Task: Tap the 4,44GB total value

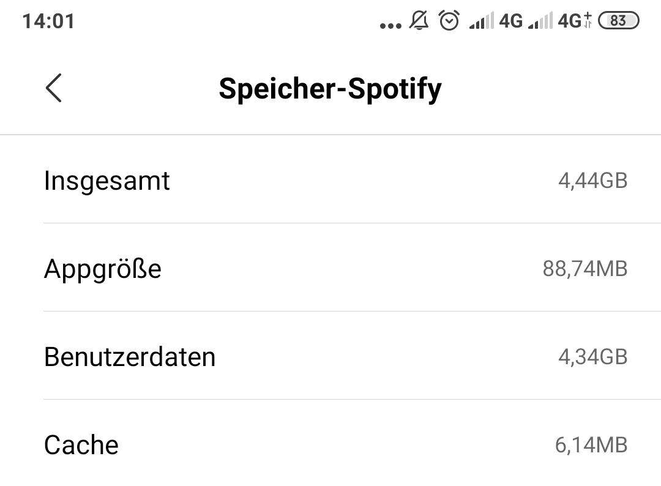Action: click(592, 181)
